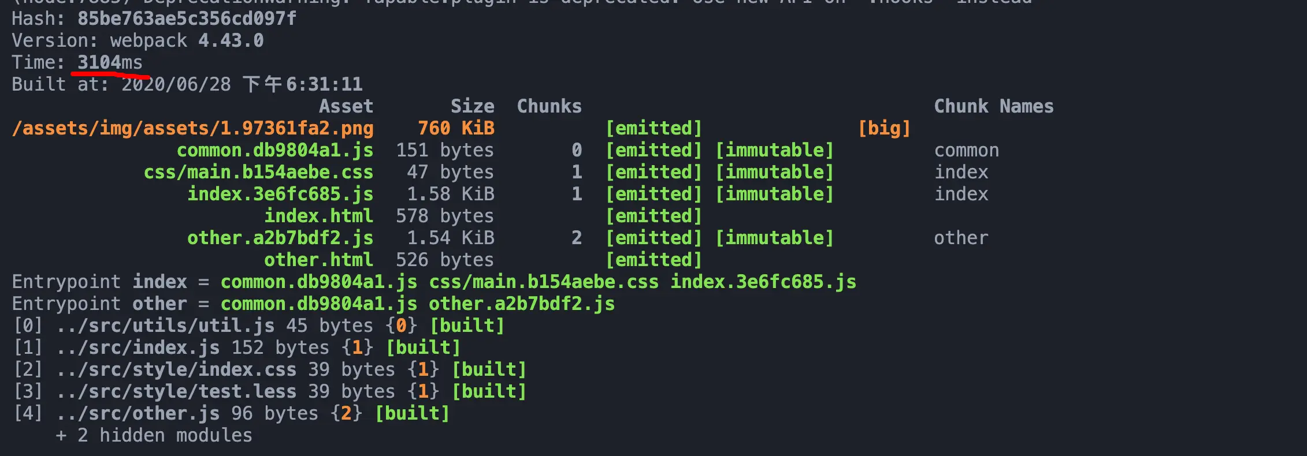Screen dimensions: 1307x456
Task: Click the orange [big] flag
Action: pyautogui.click(x=884, y=128)
